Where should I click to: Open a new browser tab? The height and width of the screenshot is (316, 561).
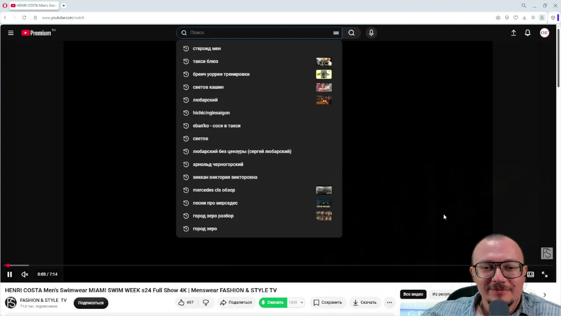coord(64,5)
